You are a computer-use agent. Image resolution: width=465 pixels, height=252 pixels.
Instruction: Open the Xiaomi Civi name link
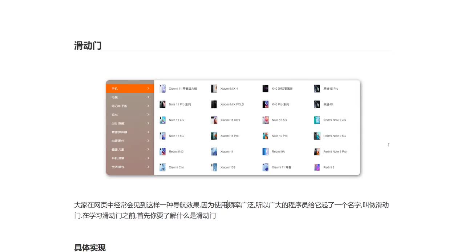[x=176, y=167]
